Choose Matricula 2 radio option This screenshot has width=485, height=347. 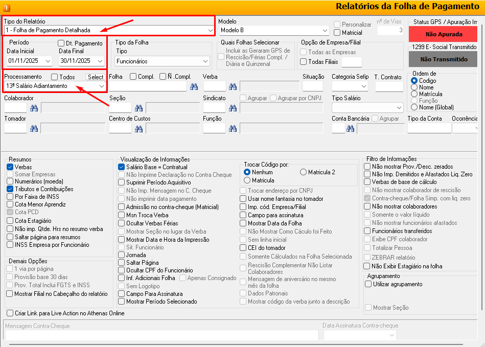point(304,172)
